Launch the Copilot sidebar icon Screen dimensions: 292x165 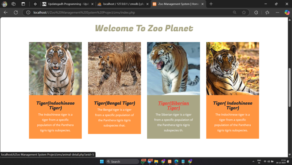click(287, 13)
